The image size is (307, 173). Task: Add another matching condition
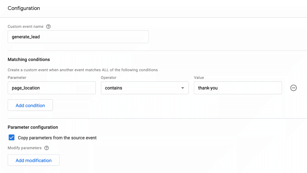[x=30, y=105]
